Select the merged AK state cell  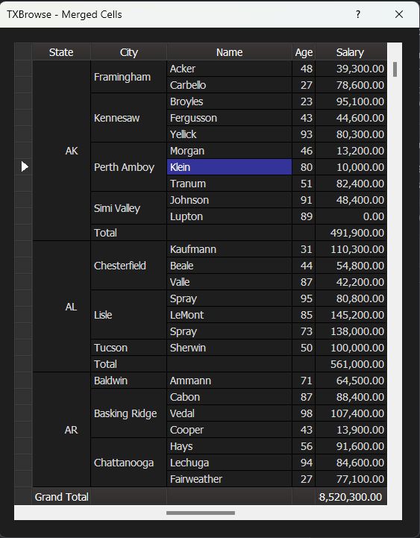[x=61, y=151]
